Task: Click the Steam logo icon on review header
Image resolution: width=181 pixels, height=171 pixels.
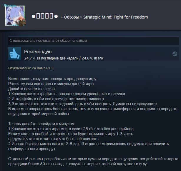Action: point(175,54)
